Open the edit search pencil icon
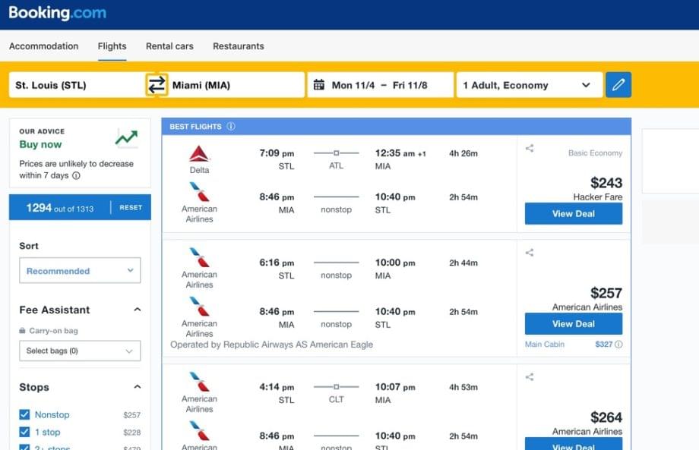699x450 pixels. coord(618,84)
